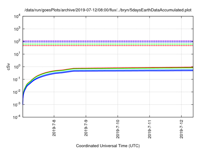213x149 pixels.
Task: Click the 2019-7-9 date label
Action: (x=86, y=128)
